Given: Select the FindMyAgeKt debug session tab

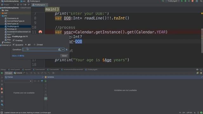Looking at the screenshot, I should [x=91, y=70].
